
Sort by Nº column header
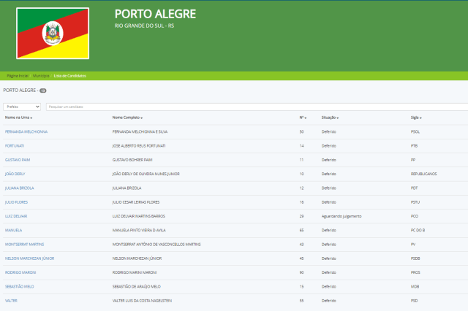[303, 118]
